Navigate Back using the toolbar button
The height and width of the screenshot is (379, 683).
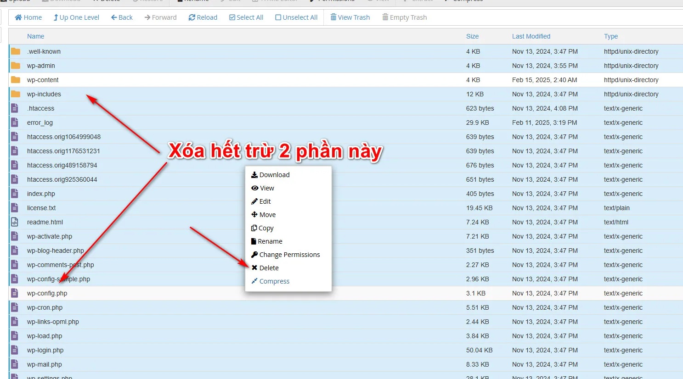(122, 17)
